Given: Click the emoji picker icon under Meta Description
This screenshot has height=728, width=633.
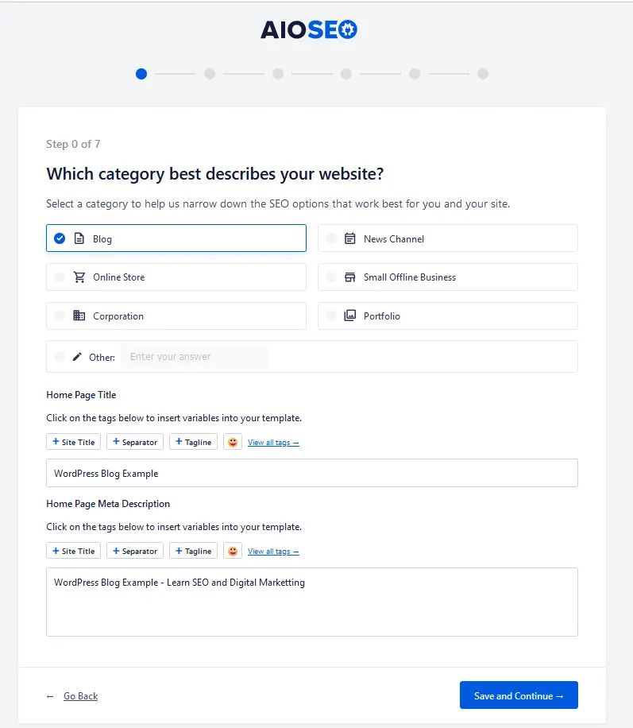Looking at the screenshot, I should 233,551.
